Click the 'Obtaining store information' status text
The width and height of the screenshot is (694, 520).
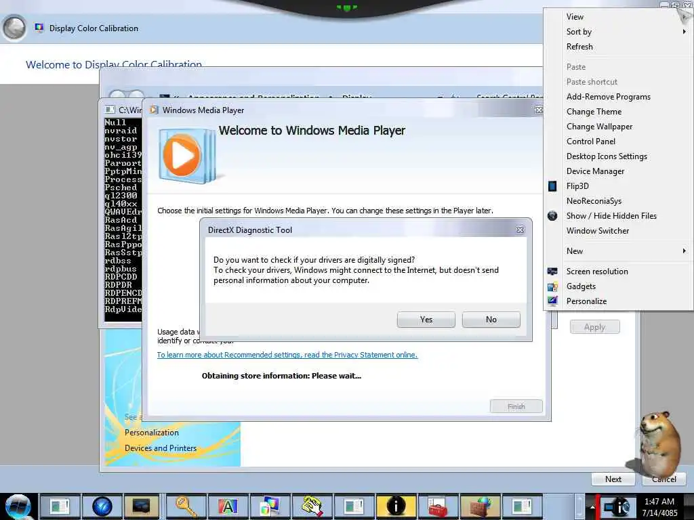click(x=281, y=376)
